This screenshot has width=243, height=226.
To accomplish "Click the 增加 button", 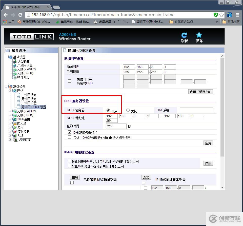I will coord(146,177).
